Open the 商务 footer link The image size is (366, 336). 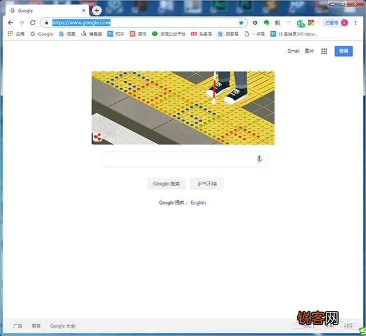tap(36, 326)
